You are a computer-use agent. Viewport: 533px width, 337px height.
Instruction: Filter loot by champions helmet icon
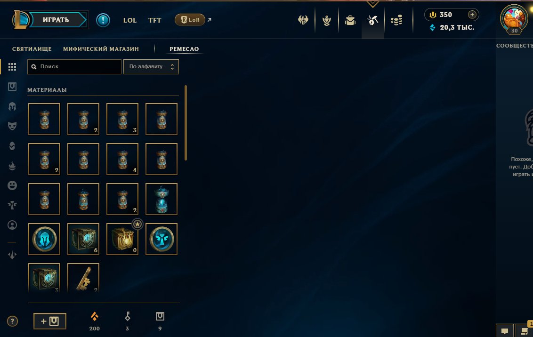[12, 107]
